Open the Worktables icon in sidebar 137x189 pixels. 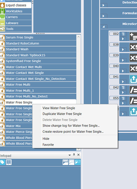pyautogui.click(x=2, y=11)
